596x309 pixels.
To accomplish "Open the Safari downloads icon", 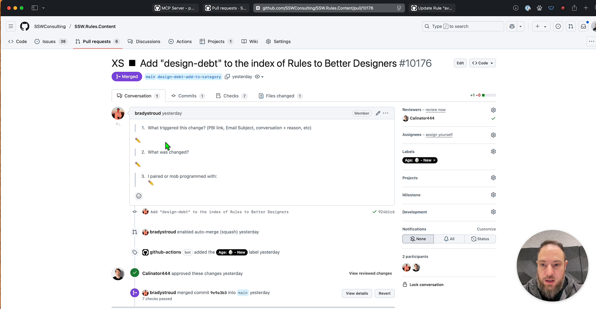I will (516, 8).
